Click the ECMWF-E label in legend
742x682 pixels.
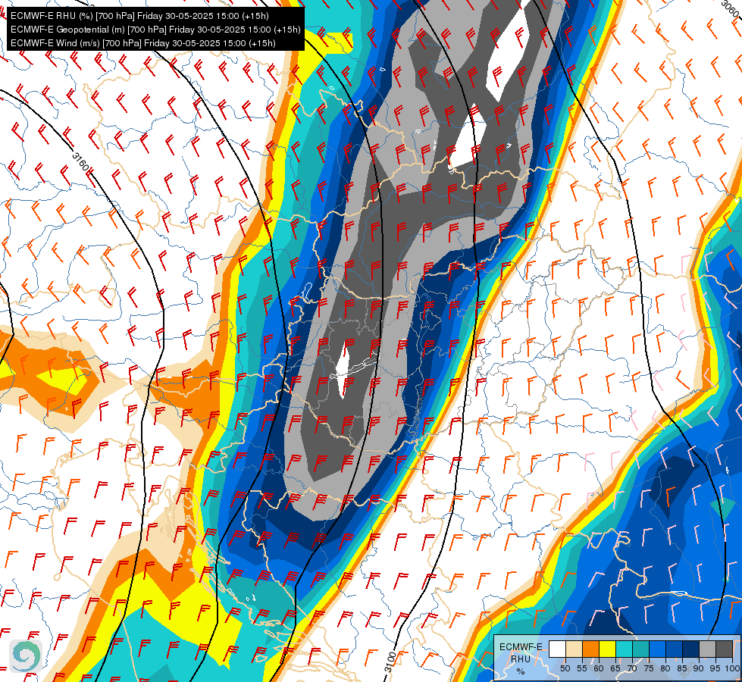tap(521, 646)
